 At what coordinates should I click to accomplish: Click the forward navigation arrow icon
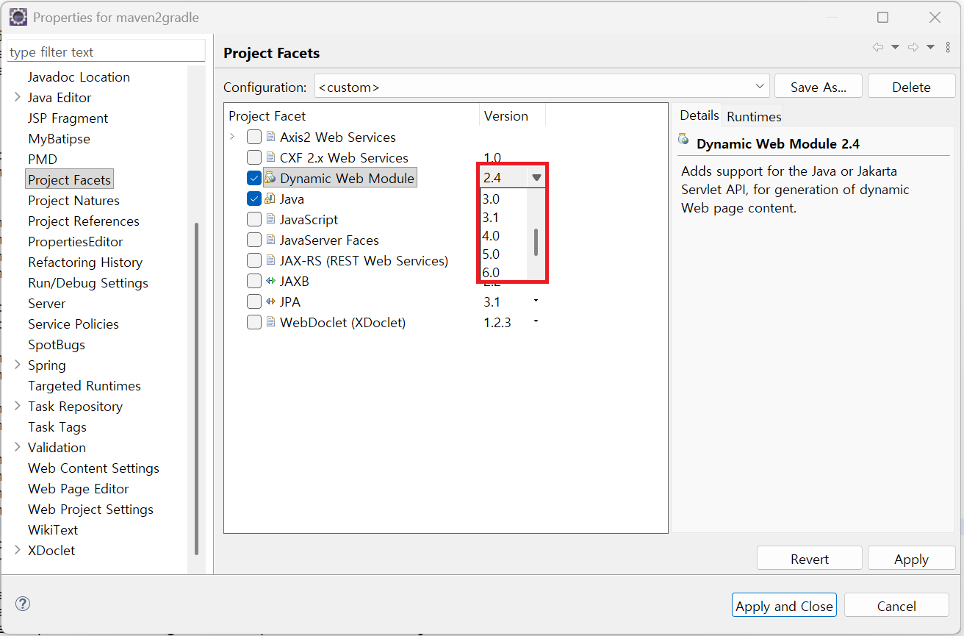coord(913,47)
